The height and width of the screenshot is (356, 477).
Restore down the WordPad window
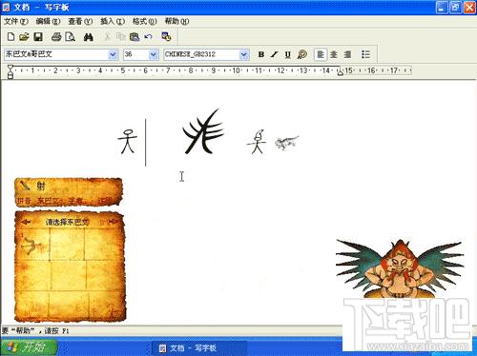click(455, 8)
